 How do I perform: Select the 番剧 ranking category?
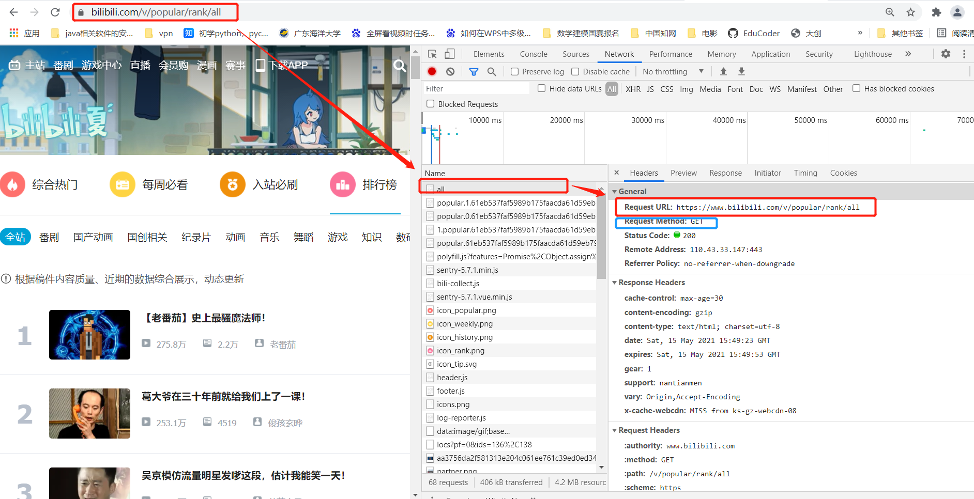click(x=49, y=237)
